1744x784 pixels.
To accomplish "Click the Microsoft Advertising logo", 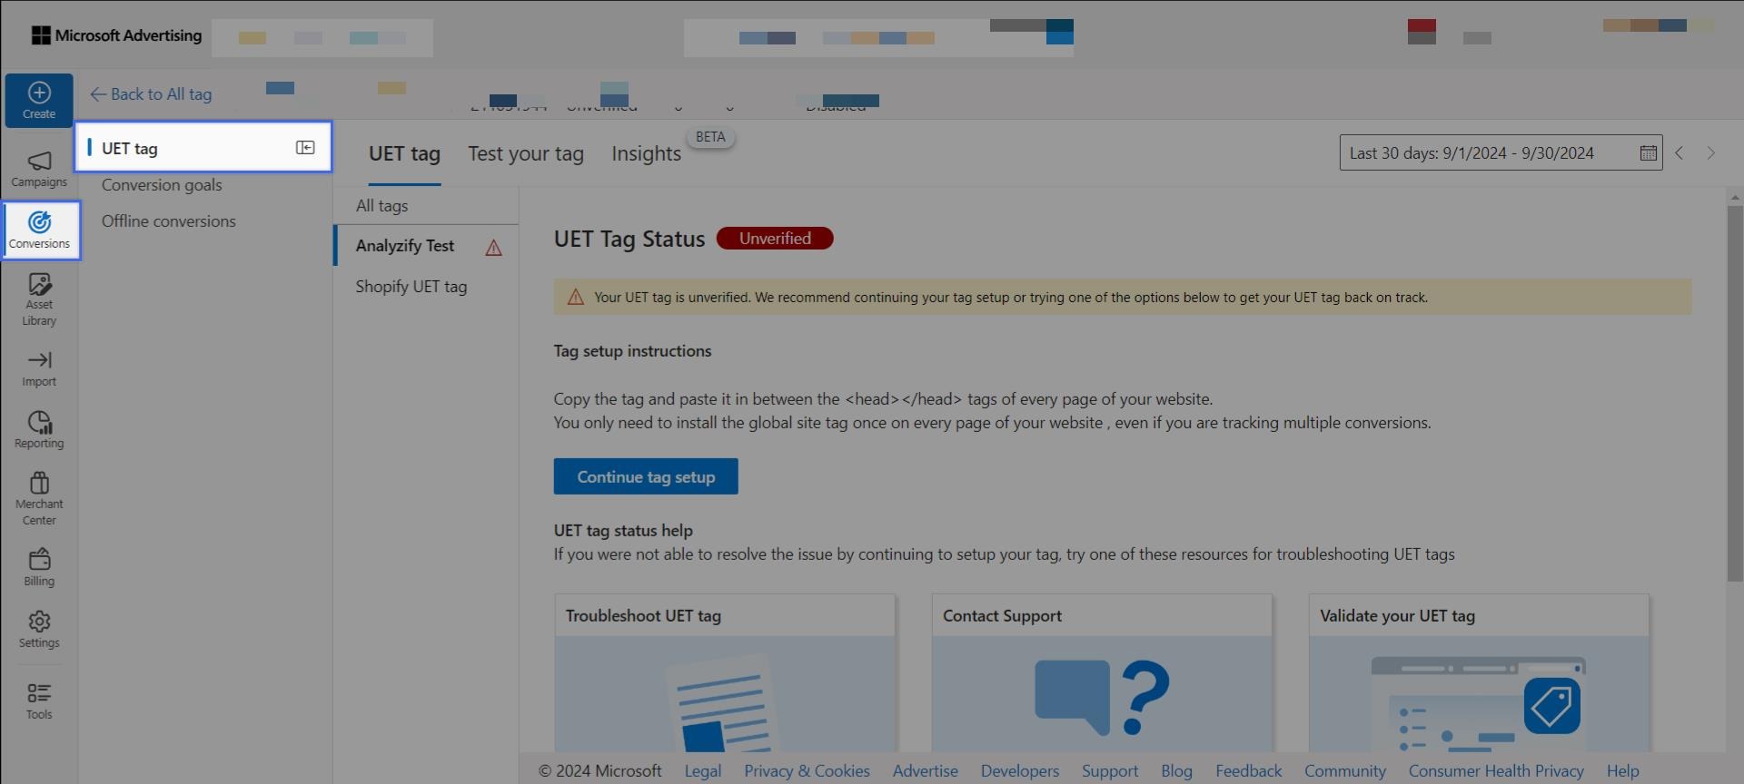I will click(116, 35).
